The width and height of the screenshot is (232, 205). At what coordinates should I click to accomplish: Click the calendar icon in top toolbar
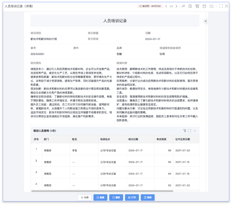(x=204, y=6)
